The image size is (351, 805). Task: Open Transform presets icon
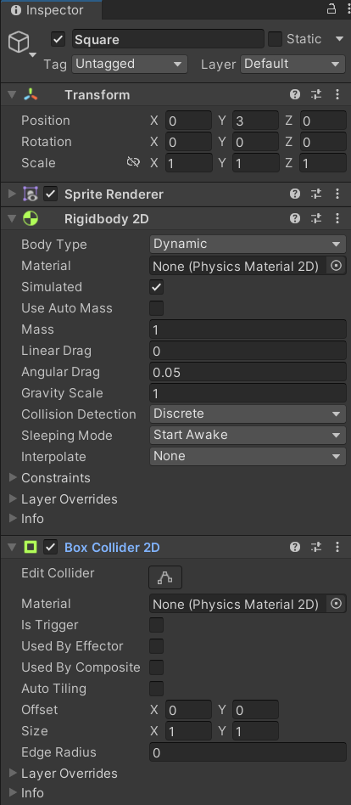coord(316,94)
